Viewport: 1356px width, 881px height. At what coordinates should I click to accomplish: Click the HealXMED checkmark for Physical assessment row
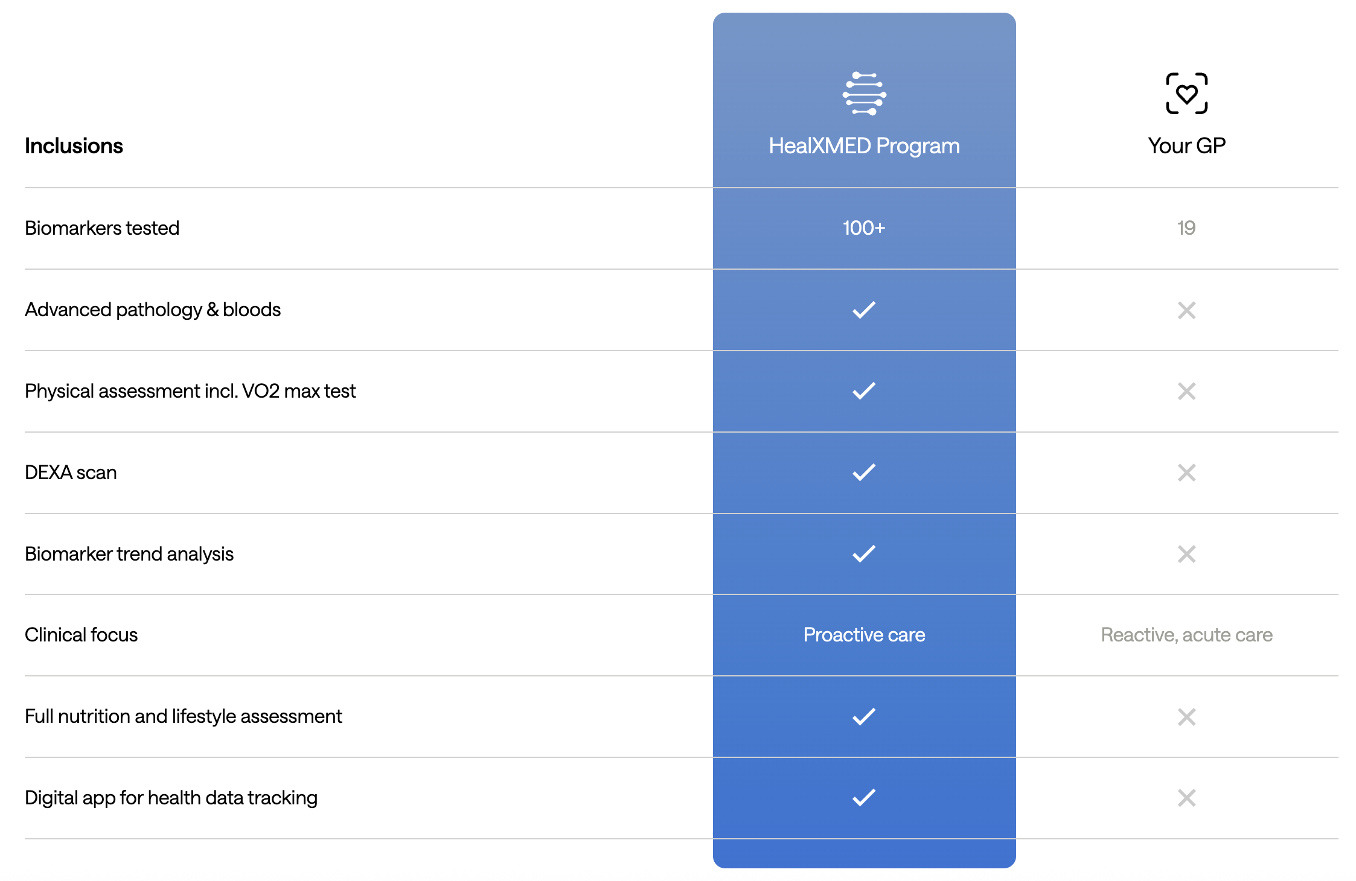864,391
